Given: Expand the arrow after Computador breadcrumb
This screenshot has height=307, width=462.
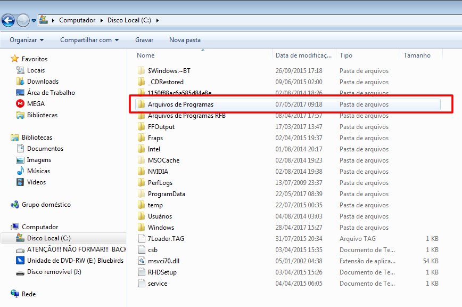Looking at the screenshot, I should [101, 20].
